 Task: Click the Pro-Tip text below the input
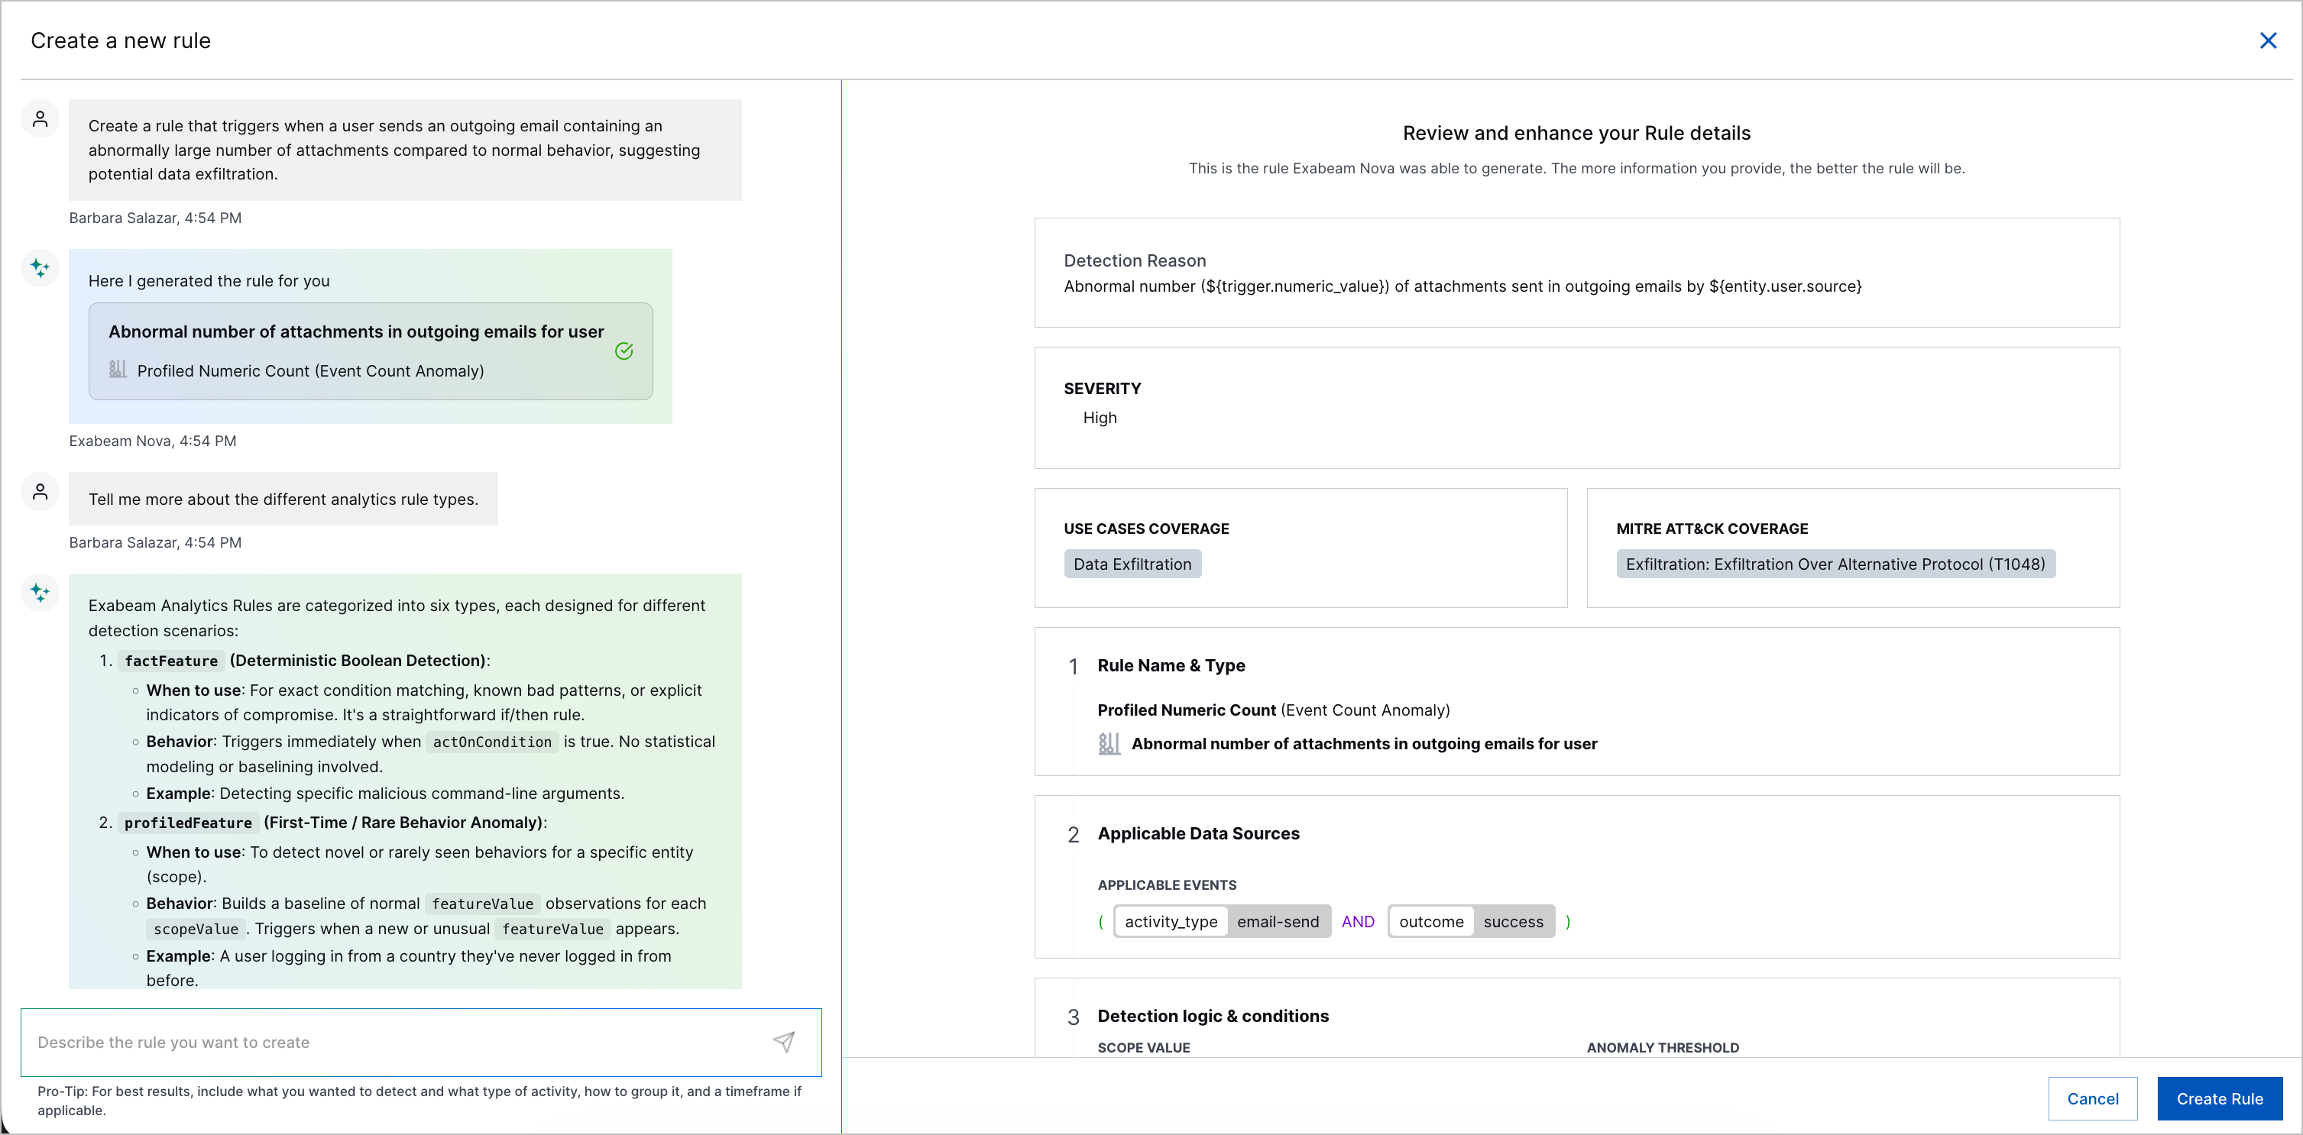click(419, 1100)
